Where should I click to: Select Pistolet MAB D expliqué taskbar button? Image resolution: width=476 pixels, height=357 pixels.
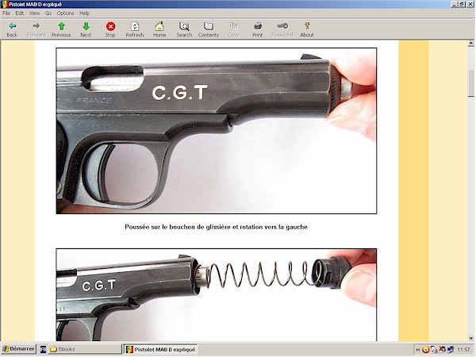tap(161, 349)
